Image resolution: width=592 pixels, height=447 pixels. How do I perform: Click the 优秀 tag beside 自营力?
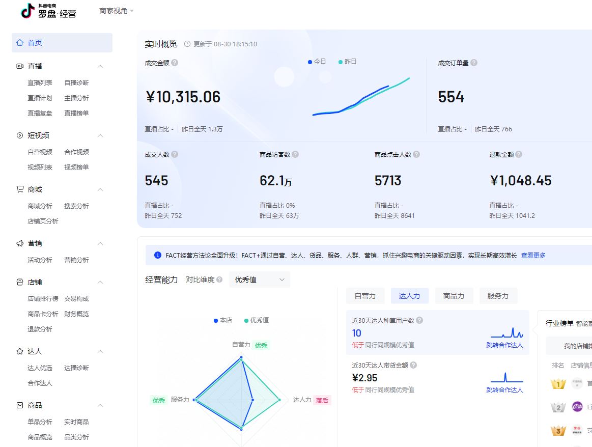pos(261,345)
